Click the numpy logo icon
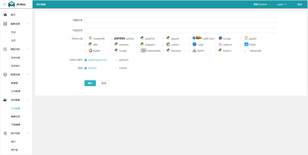 220,38
